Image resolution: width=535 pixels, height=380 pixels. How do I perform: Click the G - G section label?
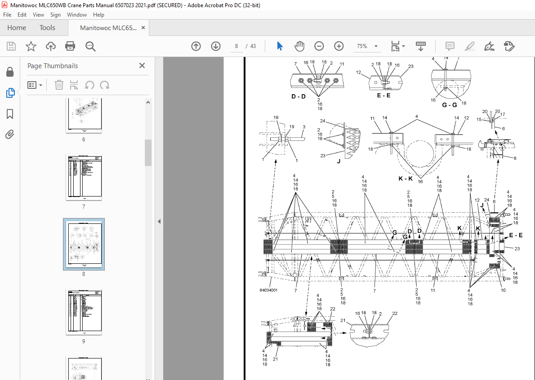pos(450,105)
